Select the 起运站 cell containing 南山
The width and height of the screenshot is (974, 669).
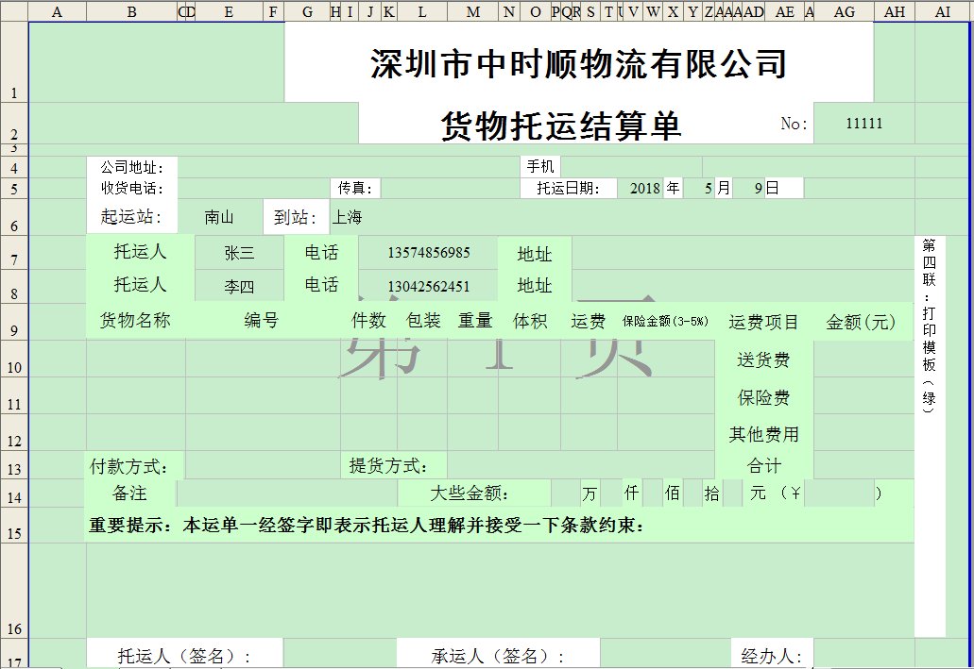pyautogui.click(x=222, y=217)
